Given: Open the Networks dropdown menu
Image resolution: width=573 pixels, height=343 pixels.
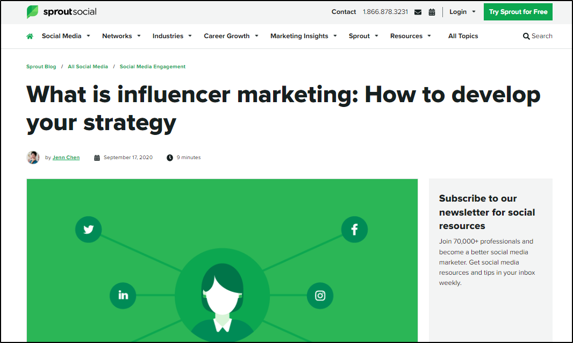Looking at the screenshot, I should point(121,36).
